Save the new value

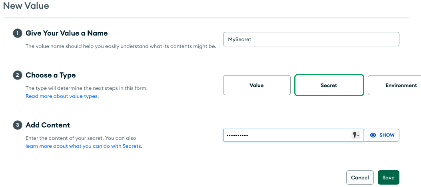[x=389, y=177]
